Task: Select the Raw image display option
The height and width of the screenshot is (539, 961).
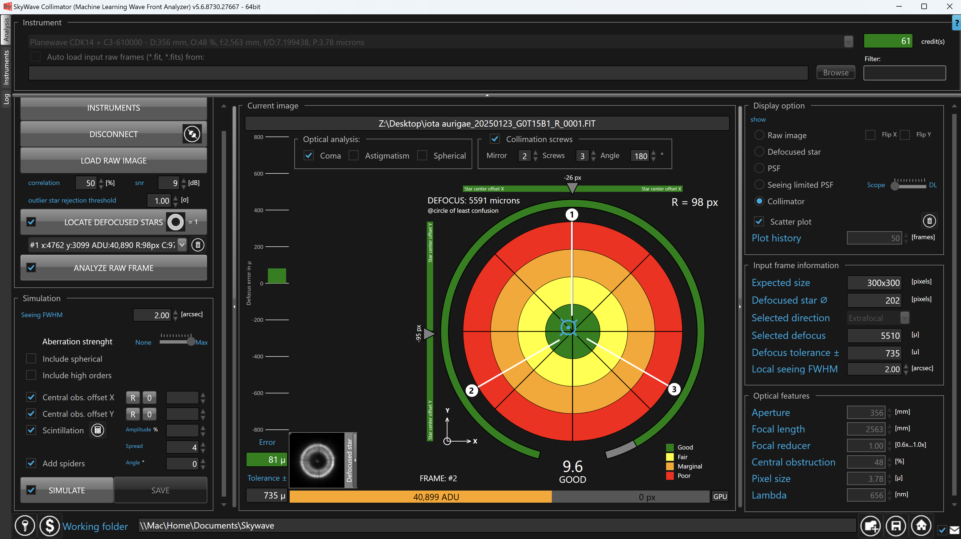Action: (x=759, y=135)
